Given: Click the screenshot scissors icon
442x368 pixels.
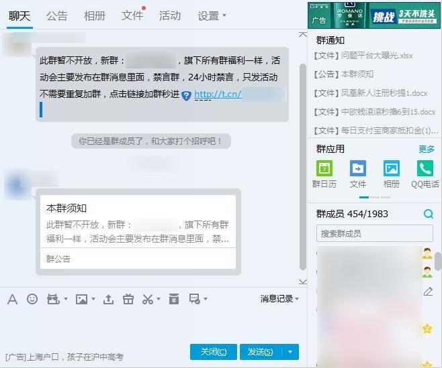Looking at the screenshot, I should pos(148,299).
